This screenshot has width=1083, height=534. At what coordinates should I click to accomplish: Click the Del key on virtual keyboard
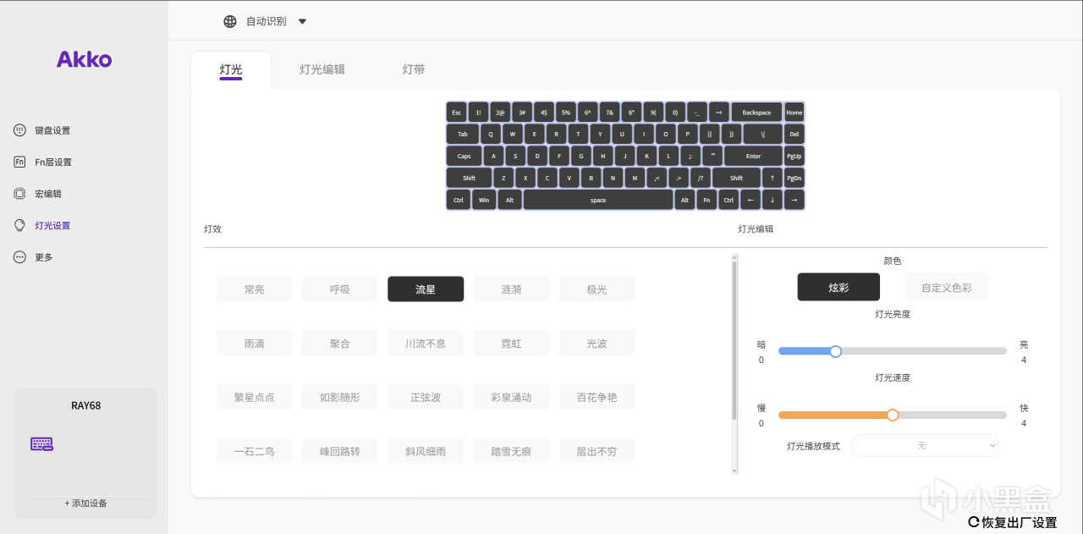pos(794,134)
